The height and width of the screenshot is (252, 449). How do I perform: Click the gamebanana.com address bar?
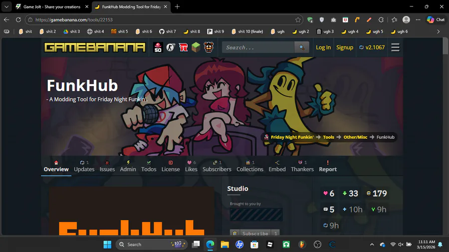(x=164, y=20)
